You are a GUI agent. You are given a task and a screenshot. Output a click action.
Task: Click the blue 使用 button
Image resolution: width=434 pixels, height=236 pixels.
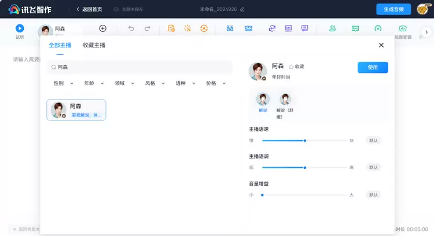tap(373, 68)
